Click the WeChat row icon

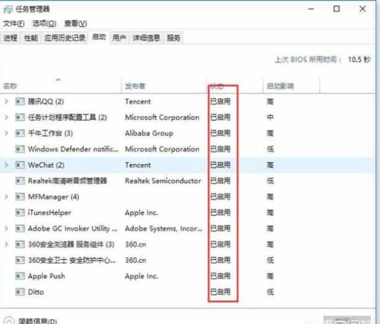click(20, 165)
